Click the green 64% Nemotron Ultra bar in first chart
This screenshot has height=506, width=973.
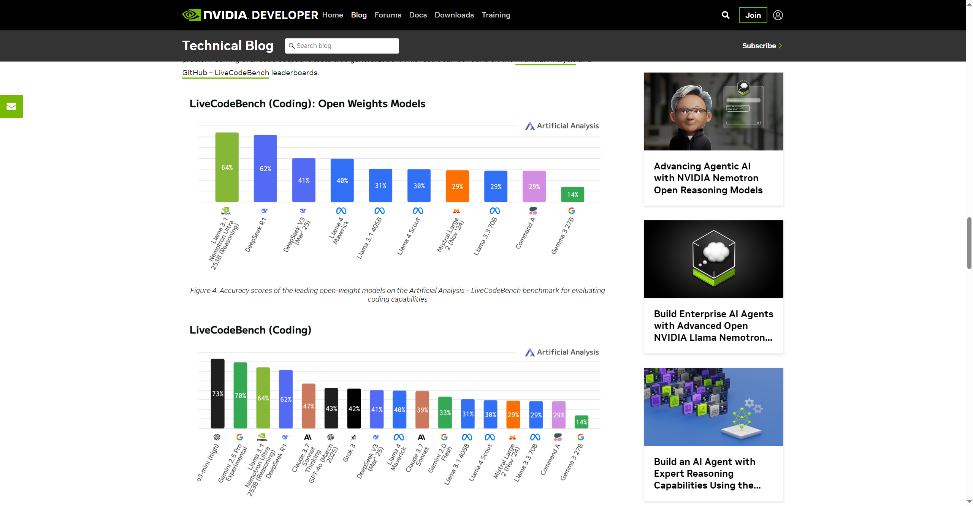point(227,167)
